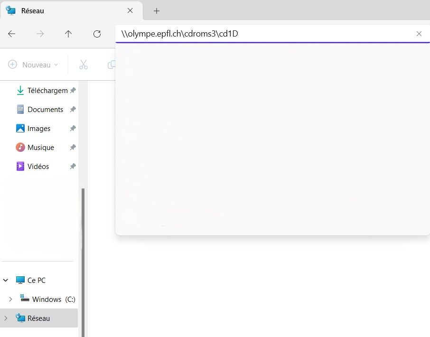The image size is (430, 337).
Task: Select the Documents sidebar icon
Action: 20,109
